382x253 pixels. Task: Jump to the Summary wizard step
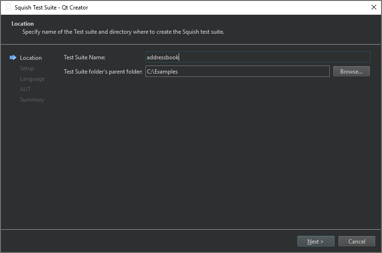tap(32, 100)
